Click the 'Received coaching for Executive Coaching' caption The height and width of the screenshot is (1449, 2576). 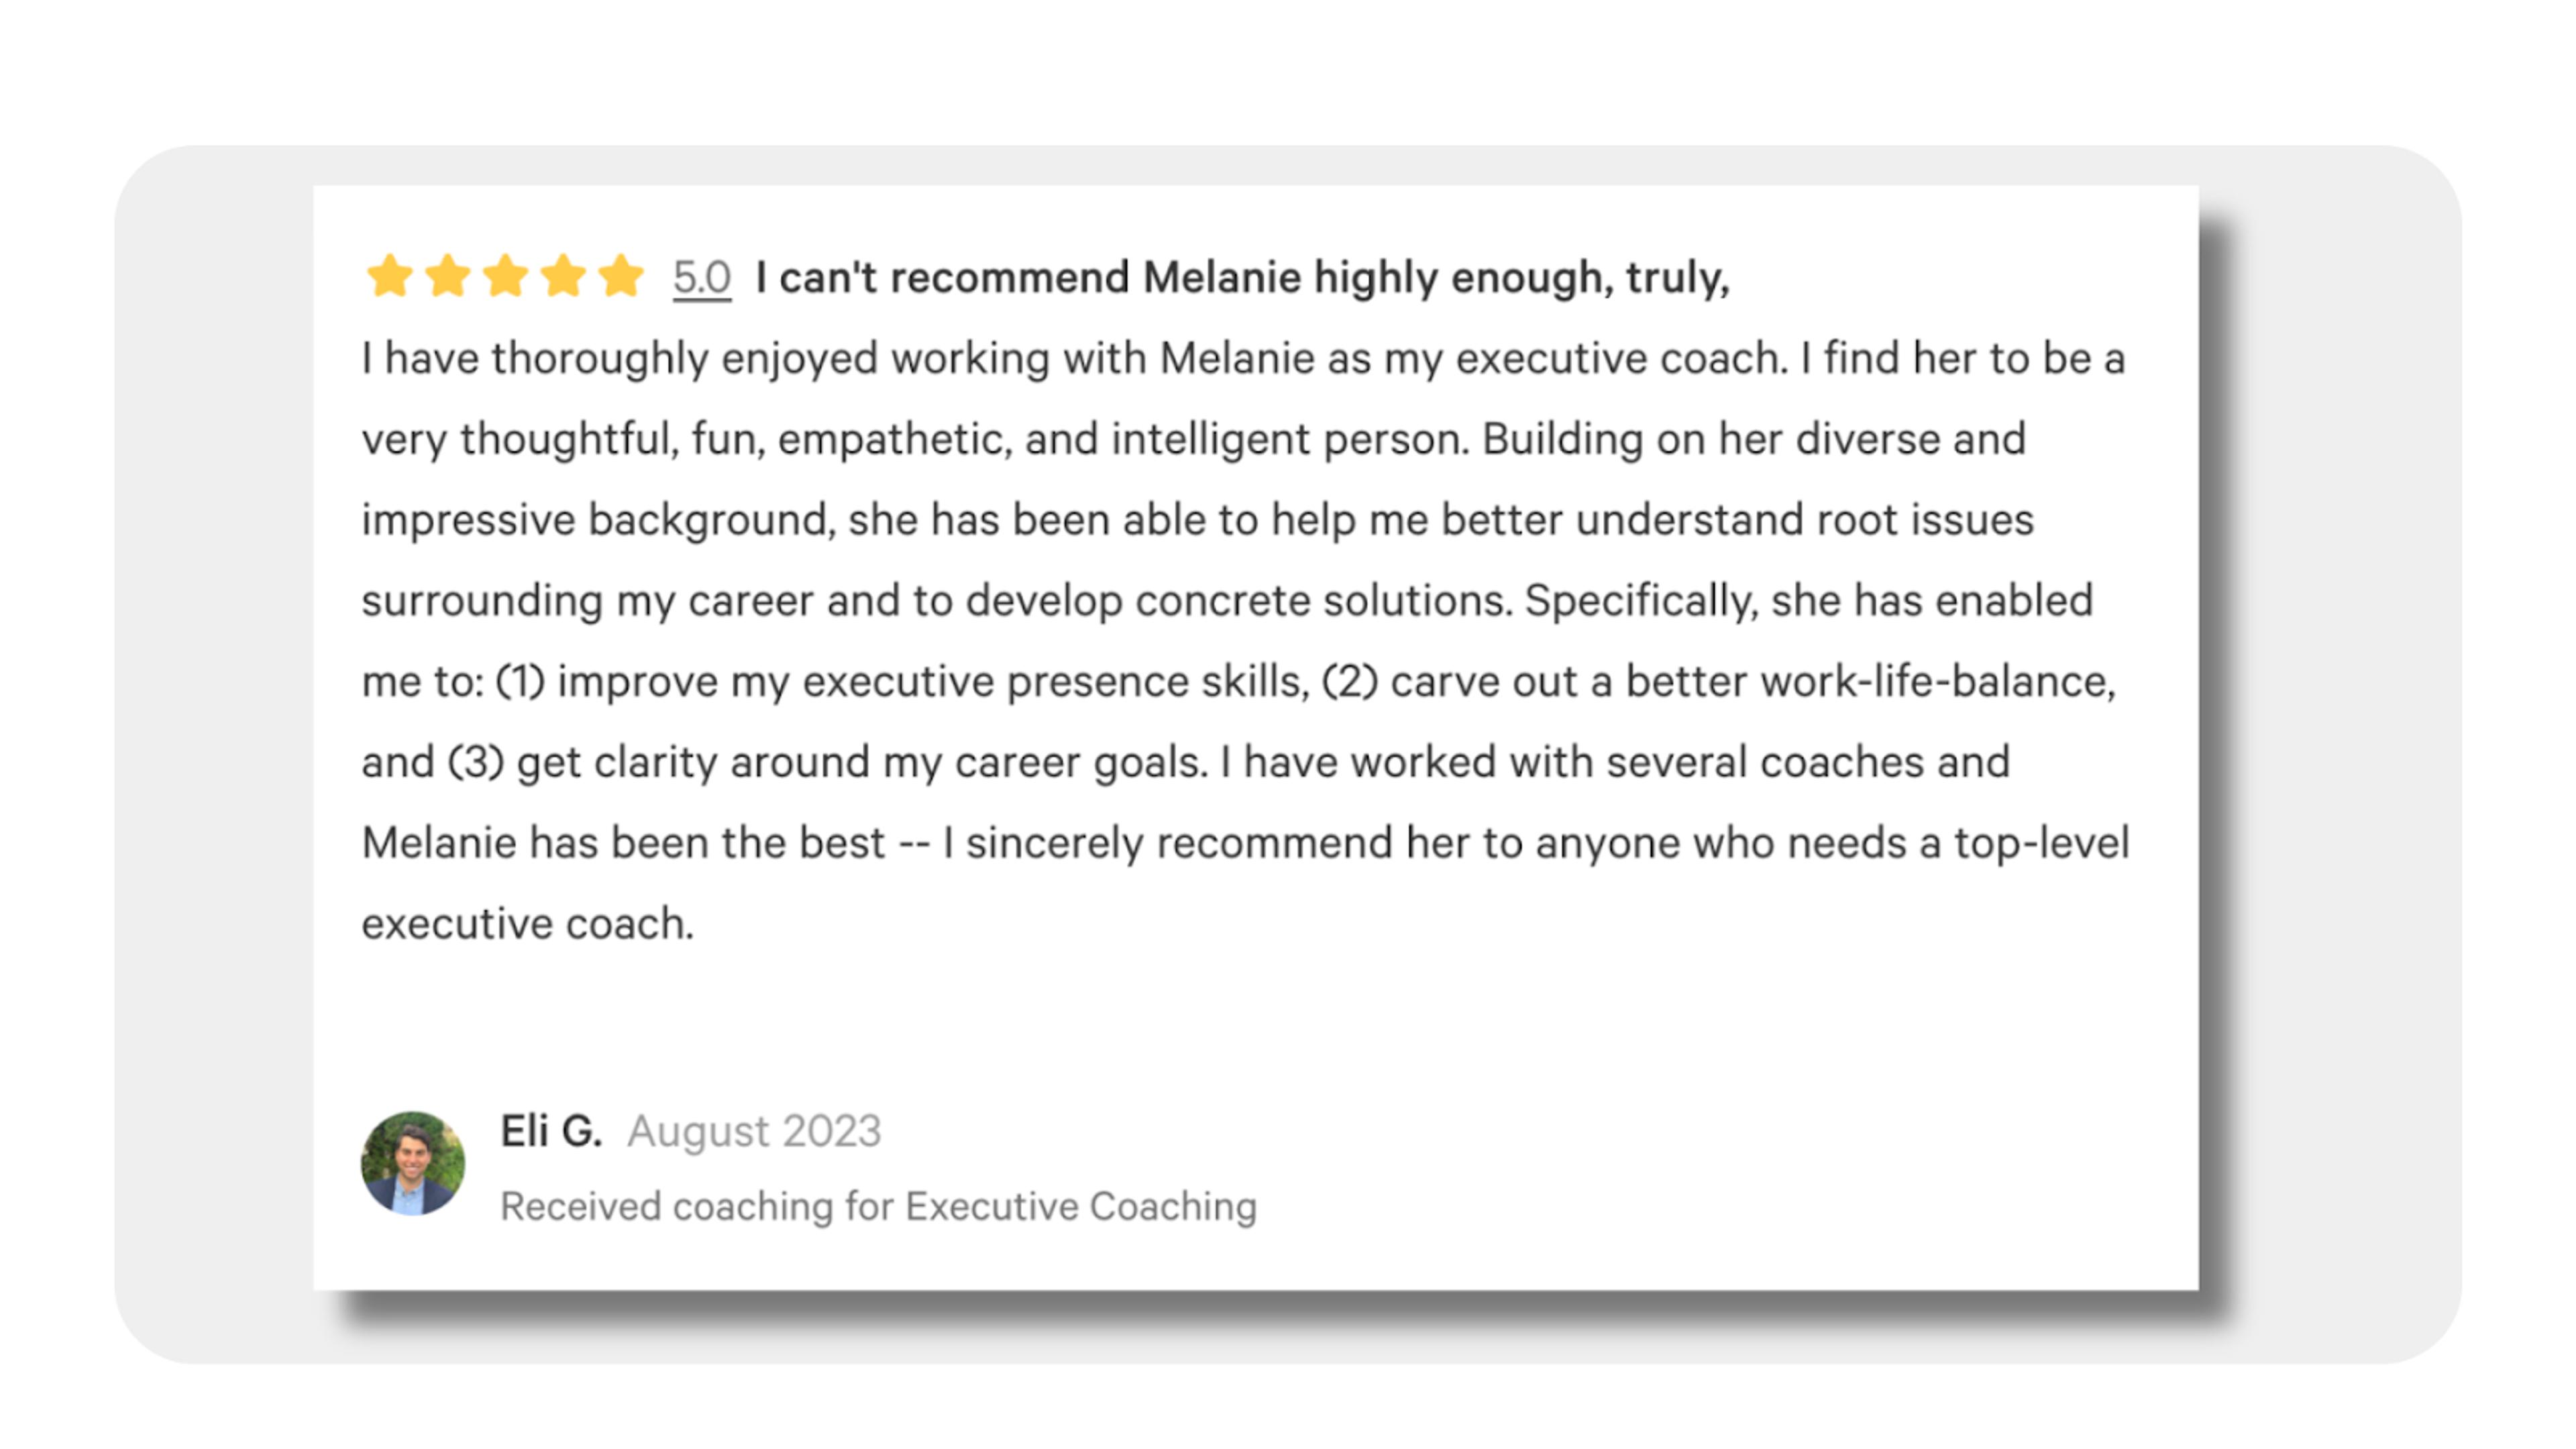tap(878, 1206)
